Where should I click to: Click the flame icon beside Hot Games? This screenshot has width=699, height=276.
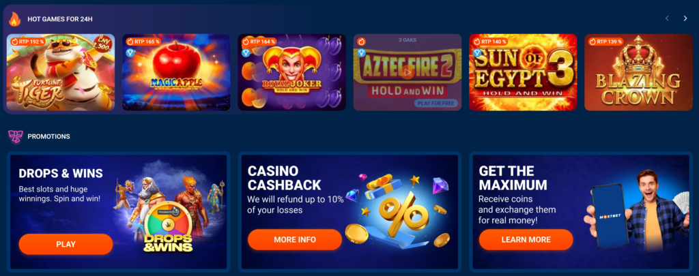click(x=15, y=19)
